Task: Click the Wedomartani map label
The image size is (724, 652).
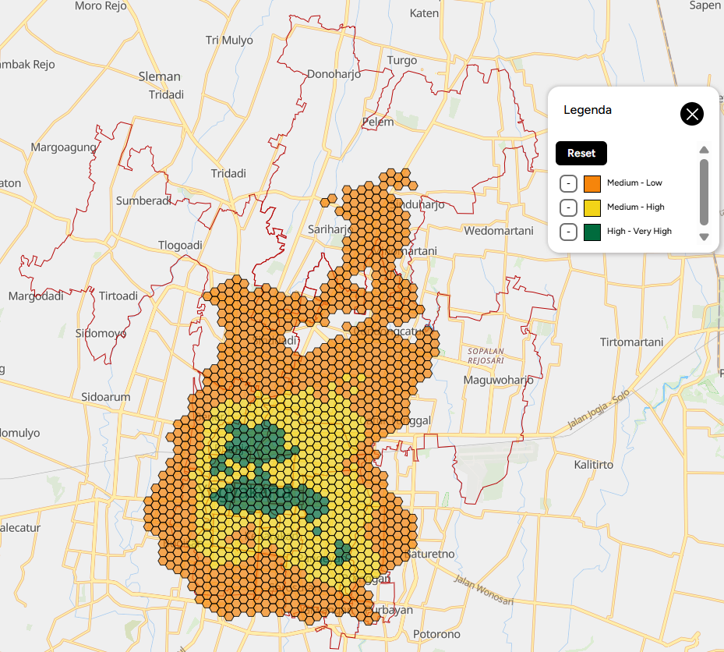Action: [499, 231]
